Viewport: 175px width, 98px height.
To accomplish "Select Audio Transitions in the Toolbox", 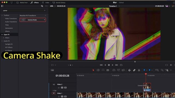I will pos(11,22).
